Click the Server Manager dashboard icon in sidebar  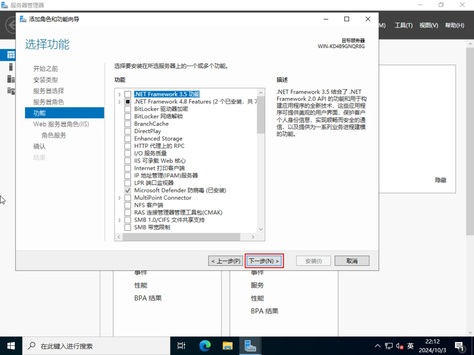11,55
